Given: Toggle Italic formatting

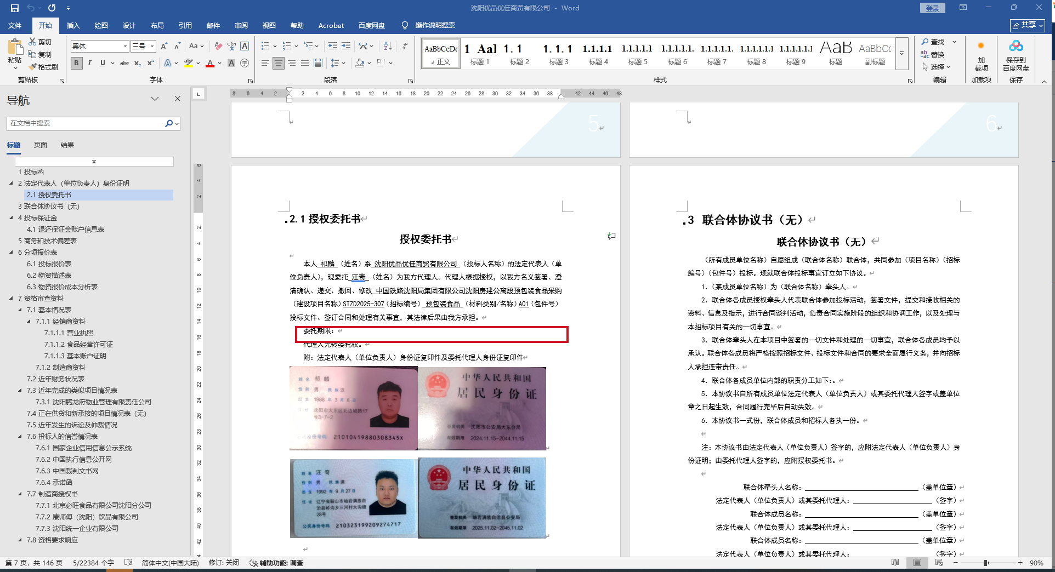Looking at the screenshot, I should pyautogui.click(x=89, y=63).
